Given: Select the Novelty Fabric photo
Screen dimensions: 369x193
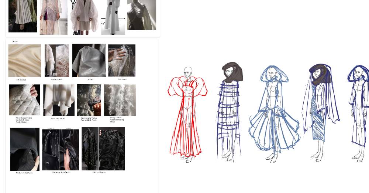Looking at the screenshot, I should (x=57, y=60).
